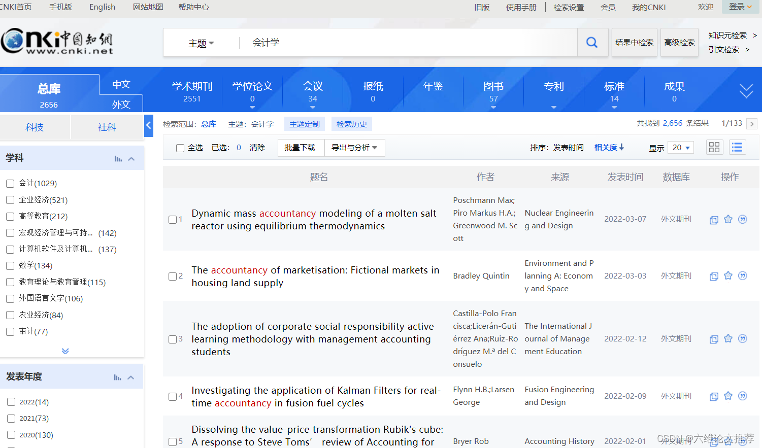Click HTML read icon for result 3

pos(714,339)
